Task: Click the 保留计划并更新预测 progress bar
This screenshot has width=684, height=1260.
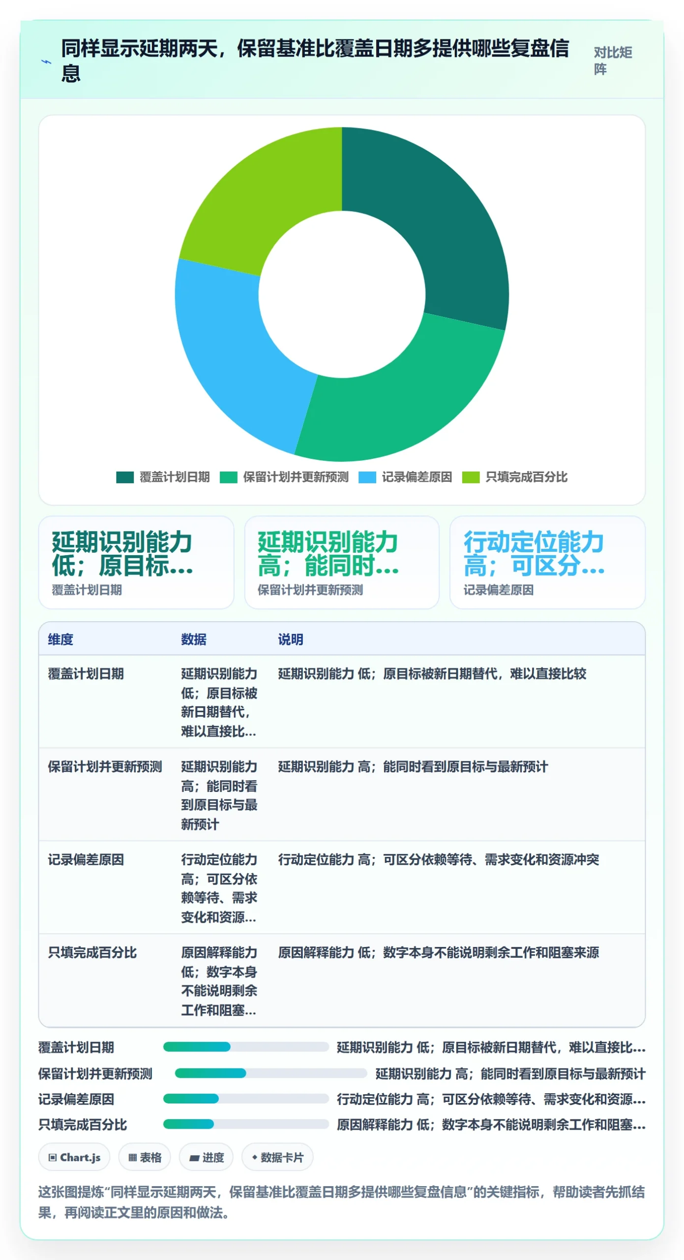Action: (271, 1073)
